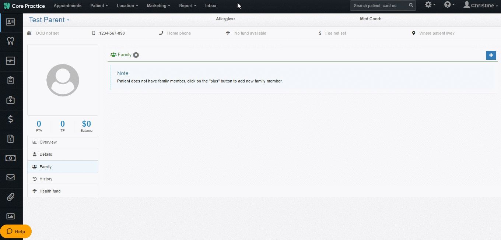Open the image gallery sidebar icon
Image resolution: width=501 pixels, height=240 pixels.
(x=11, y=216)
